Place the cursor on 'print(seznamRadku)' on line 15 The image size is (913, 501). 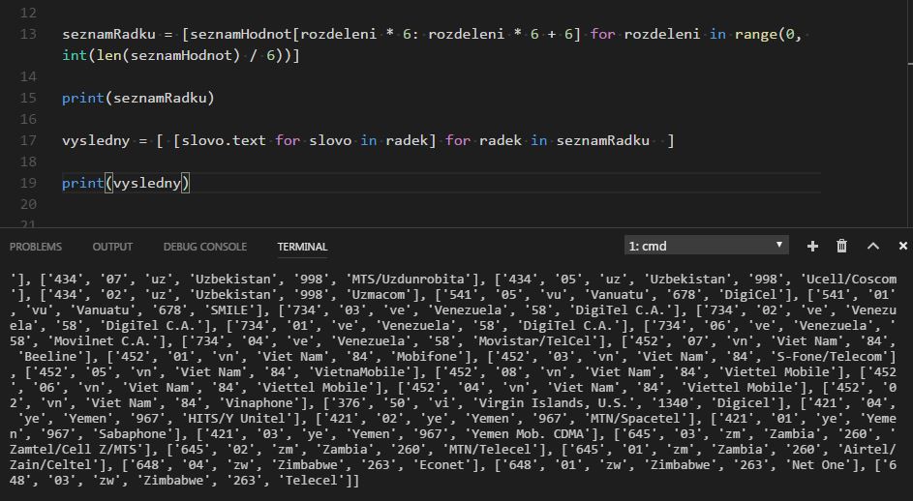(138, 98)
